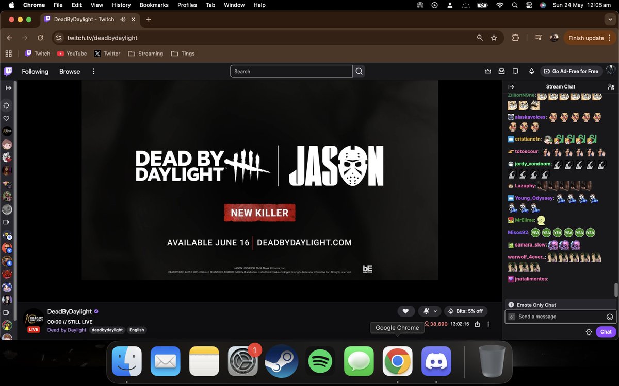Open the notification bell dropdown
Image resolution: width=619 pixels, height=386 pixels.
pyautogui.click(x=430, y=311)
